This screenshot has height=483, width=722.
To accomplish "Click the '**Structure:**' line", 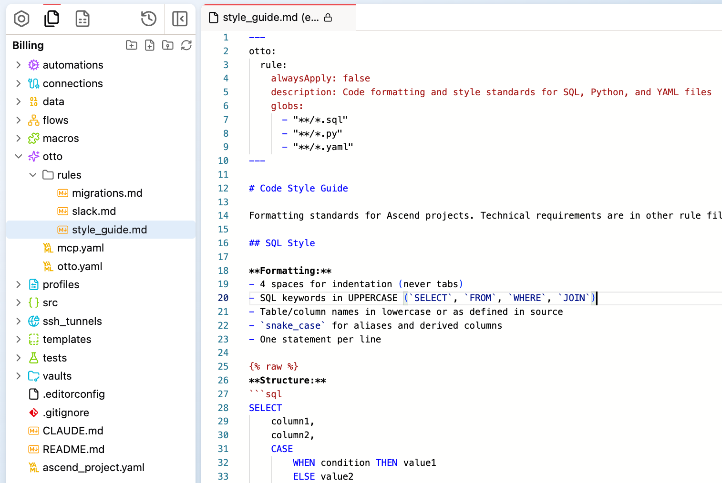I will 288,380.
